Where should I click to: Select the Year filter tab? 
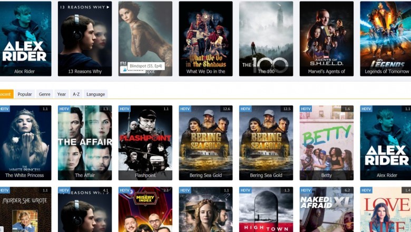click(x=62, y=94)
